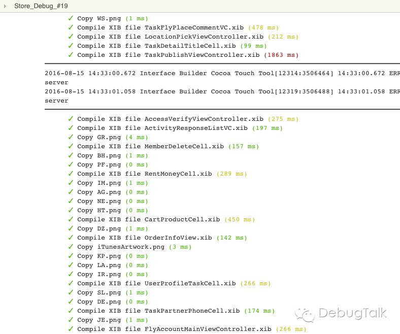Click the '478 ms' duration value

[263, 27]
